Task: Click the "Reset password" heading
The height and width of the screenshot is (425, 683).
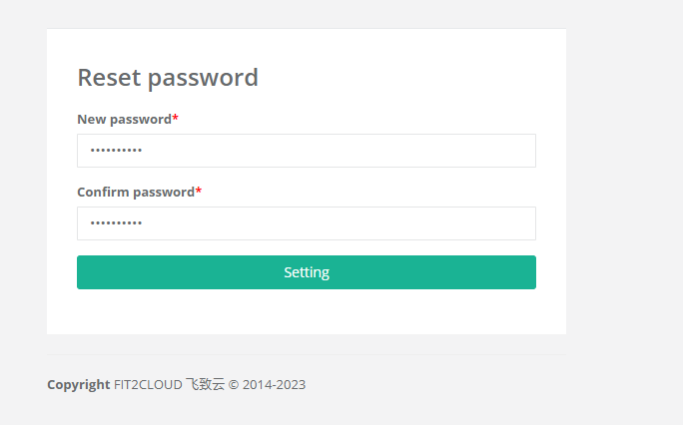Action: 168,77
